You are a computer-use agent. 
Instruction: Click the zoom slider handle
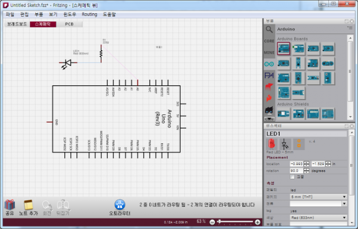pyautogui.click(x=219, y=221)
